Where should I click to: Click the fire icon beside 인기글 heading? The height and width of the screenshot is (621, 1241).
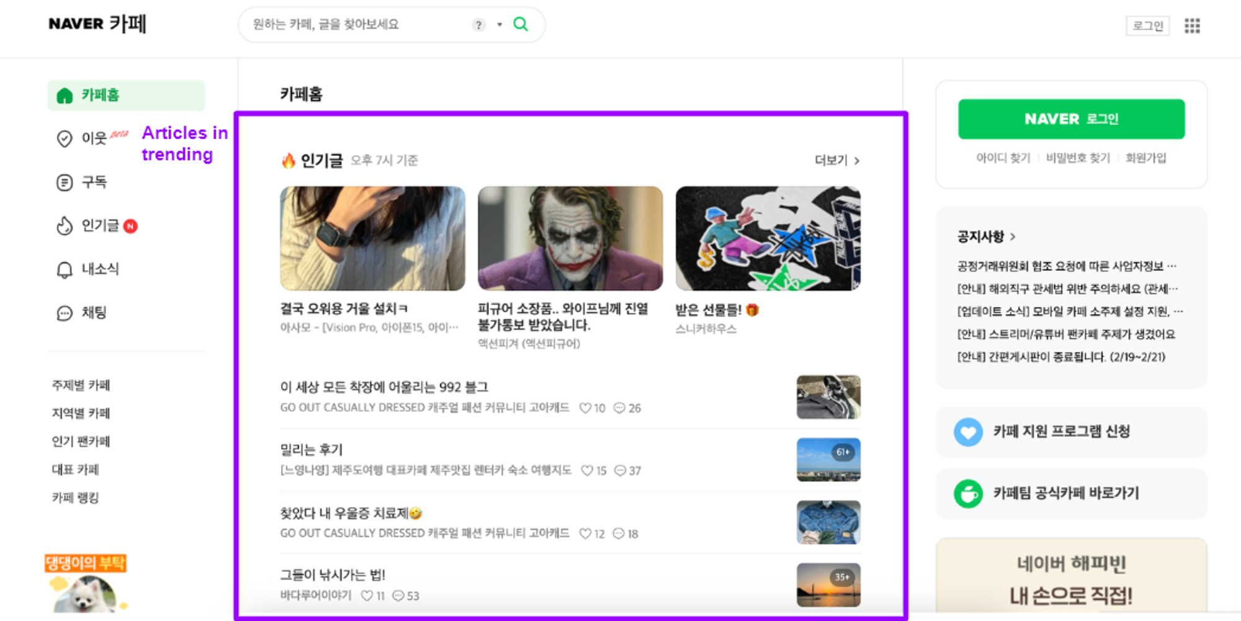coord(288,161)
